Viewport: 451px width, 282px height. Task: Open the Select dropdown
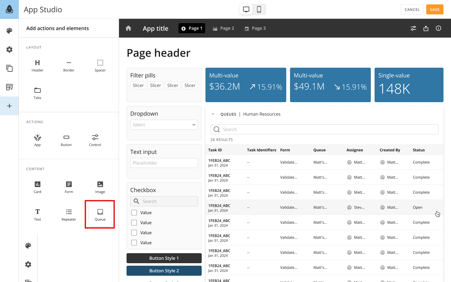coord(164,125)
